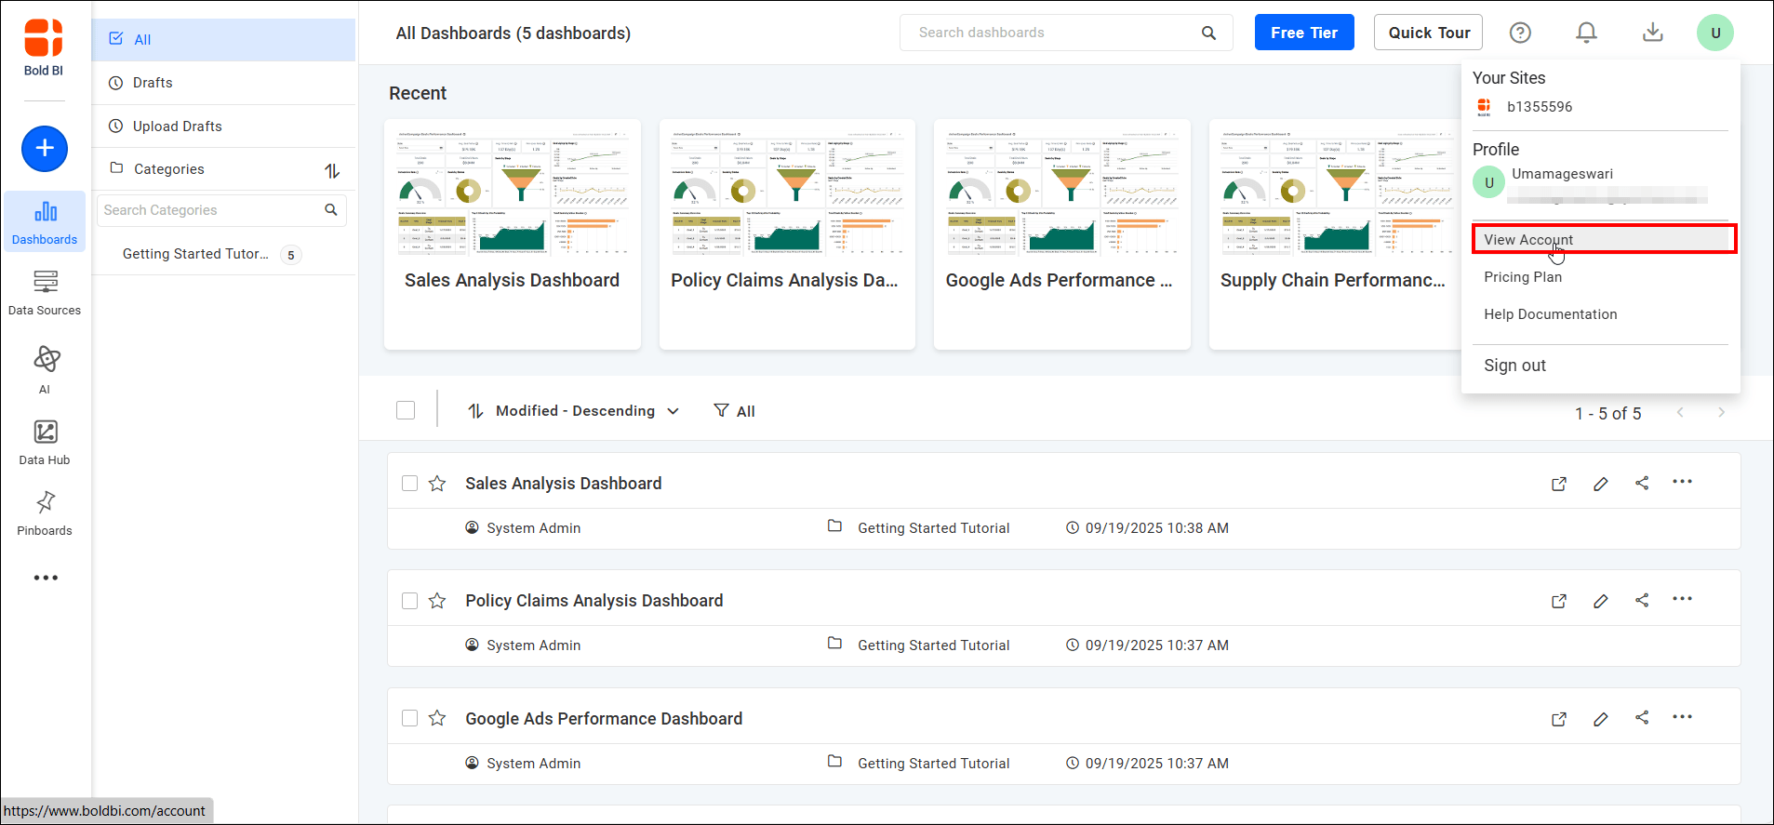Expand the sidebar more options ellipsis
Viewport: 1774px width, 825px height.
click(x=46, y=578)
